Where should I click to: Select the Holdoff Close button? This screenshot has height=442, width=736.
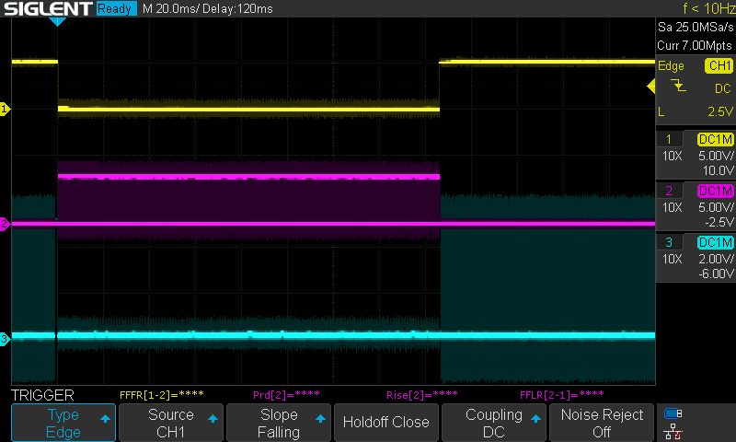tap(385, 423)
